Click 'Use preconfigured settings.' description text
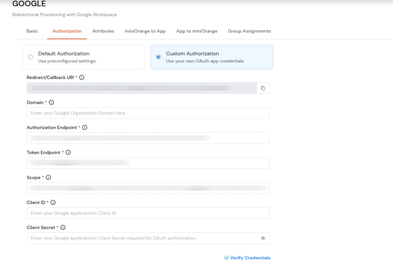 pyautogui.click(x=68, y=61)
